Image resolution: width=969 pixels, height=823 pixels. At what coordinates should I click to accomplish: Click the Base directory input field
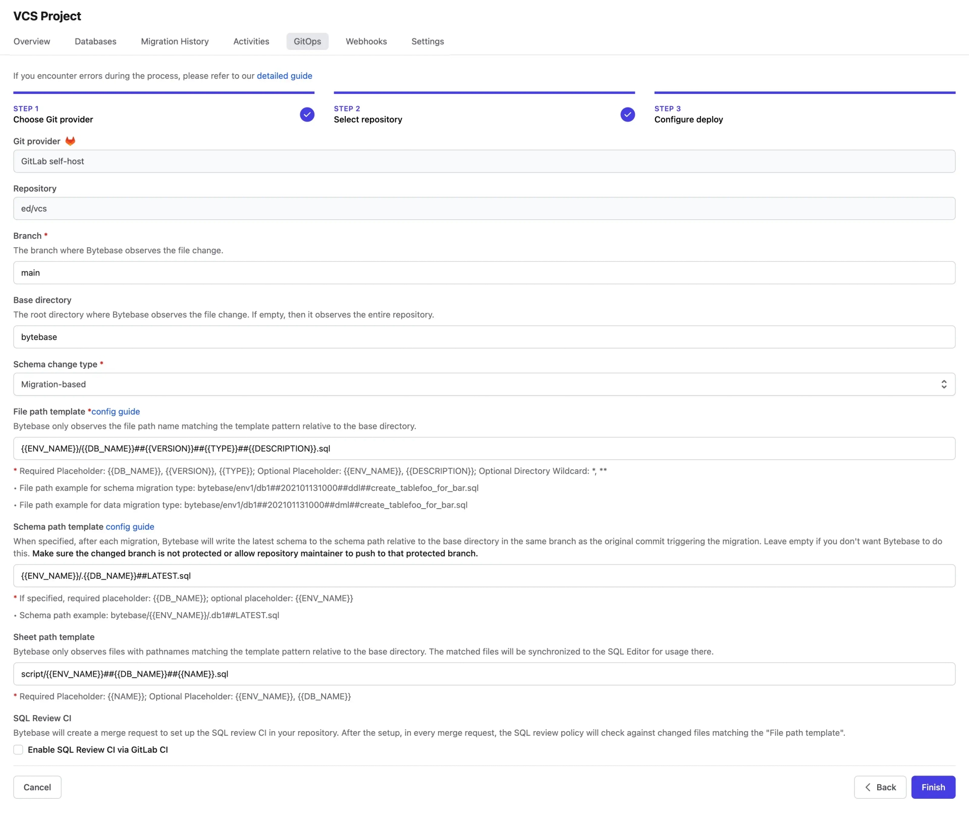pos(484,337)
